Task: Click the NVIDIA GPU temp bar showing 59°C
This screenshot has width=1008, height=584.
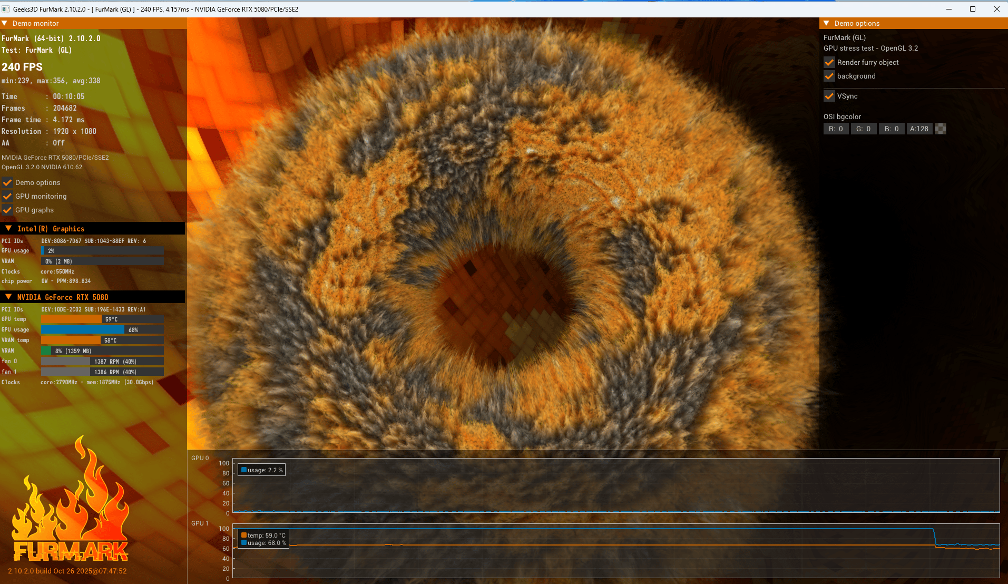Action: coord(102,319)
